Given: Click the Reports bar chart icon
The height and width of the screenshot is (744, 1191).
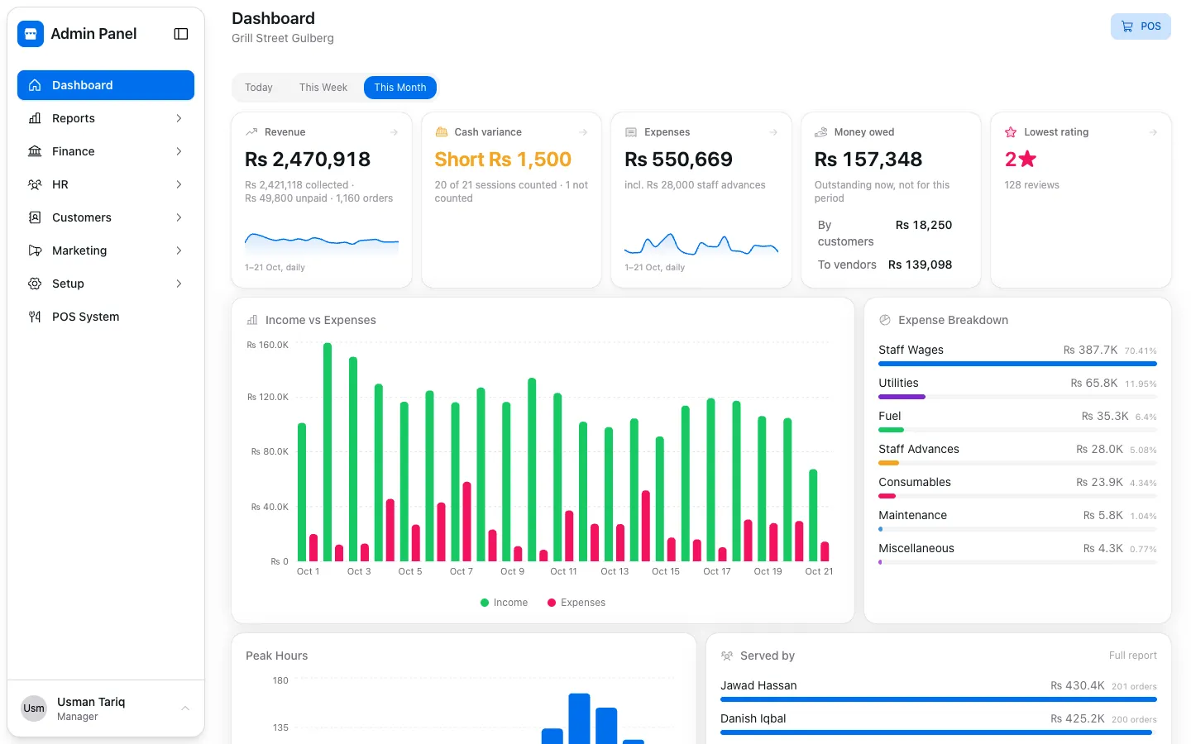Looking at the screenshot, I should 35,118.
